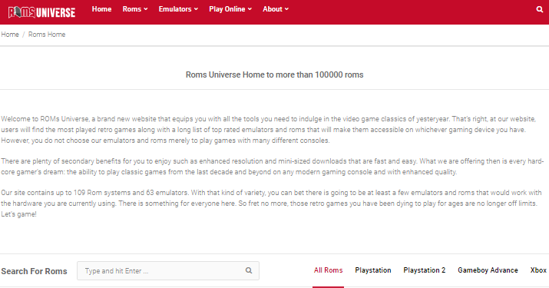Select the All Roms tab
The height and width of the screenshot is (288, 549).
pyautogui.click(x=328, y=270)
